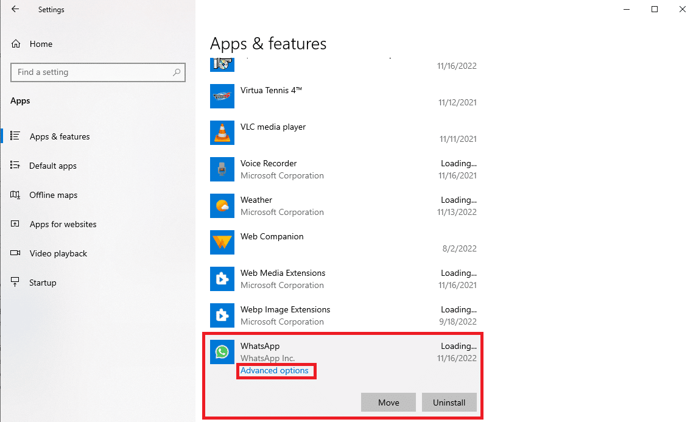Screen dimensions: 696x422
Task: Select the VLC media player cone icon
Action: (x=222, y=133)
